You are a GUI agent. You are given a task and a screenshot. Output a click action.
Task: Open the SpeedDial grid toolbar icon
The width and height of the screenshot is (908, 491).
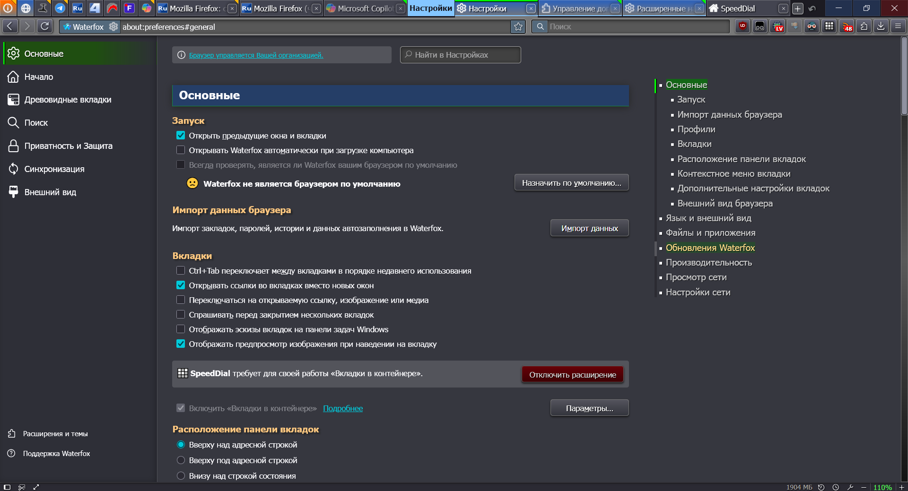[829, 26]
